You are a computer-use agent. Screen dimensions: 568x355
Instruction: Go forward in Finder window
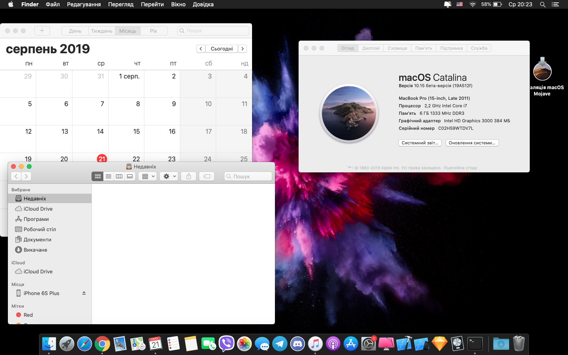(26, 176)
